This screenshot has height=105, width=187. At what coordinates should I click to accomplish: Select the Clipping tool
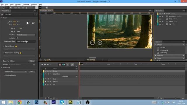tap(11, 8)
